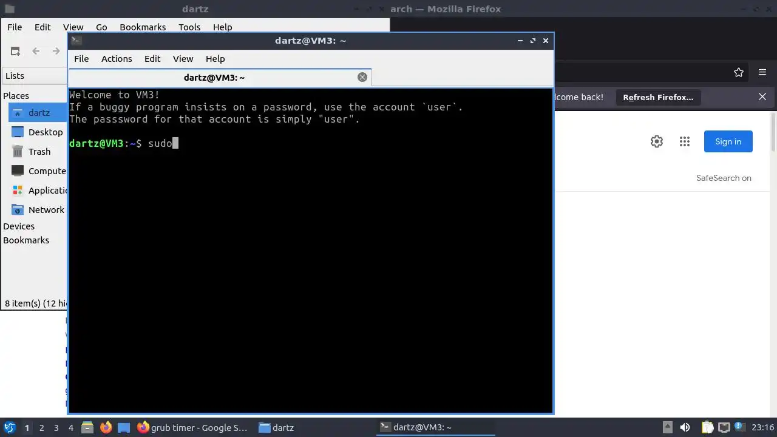Switch to workspace 2 in pager
Screen dimensions: 777x437
coord(41,427)
